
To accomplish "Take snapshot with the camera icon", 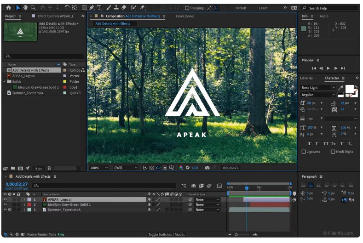I will (x=207, y=168).
